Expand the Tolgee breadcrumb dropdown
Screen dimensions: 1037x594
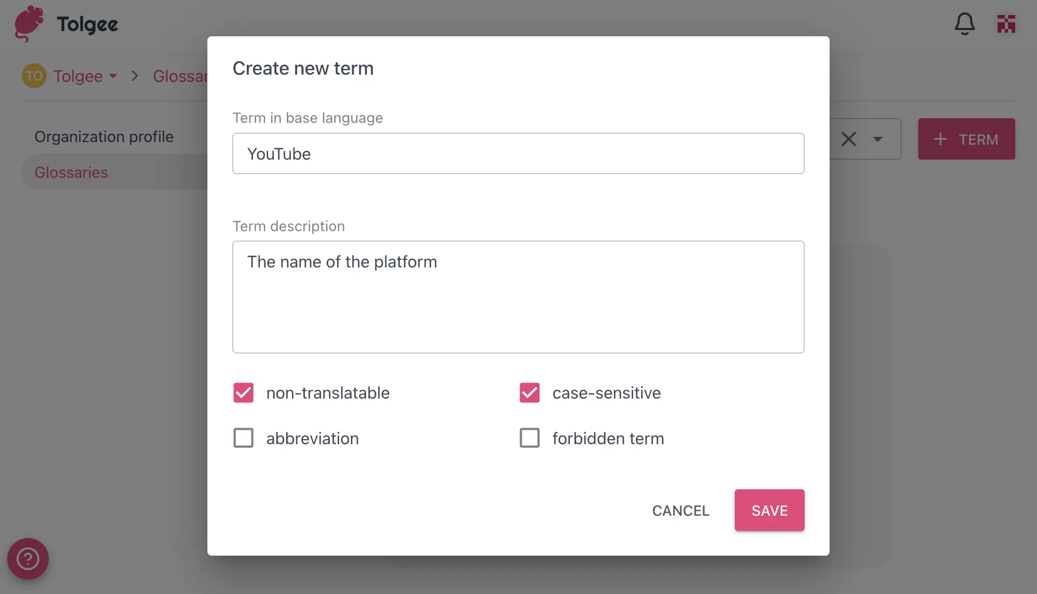pos(114,77)
